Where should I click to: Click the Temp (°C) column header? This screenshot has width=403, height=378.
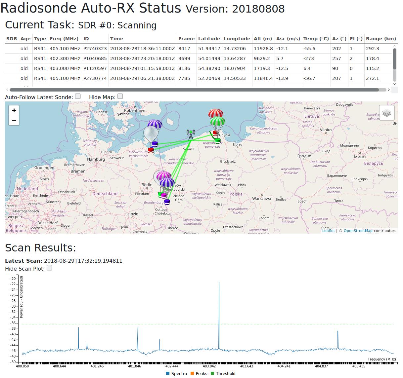click(x=316, y=39)
